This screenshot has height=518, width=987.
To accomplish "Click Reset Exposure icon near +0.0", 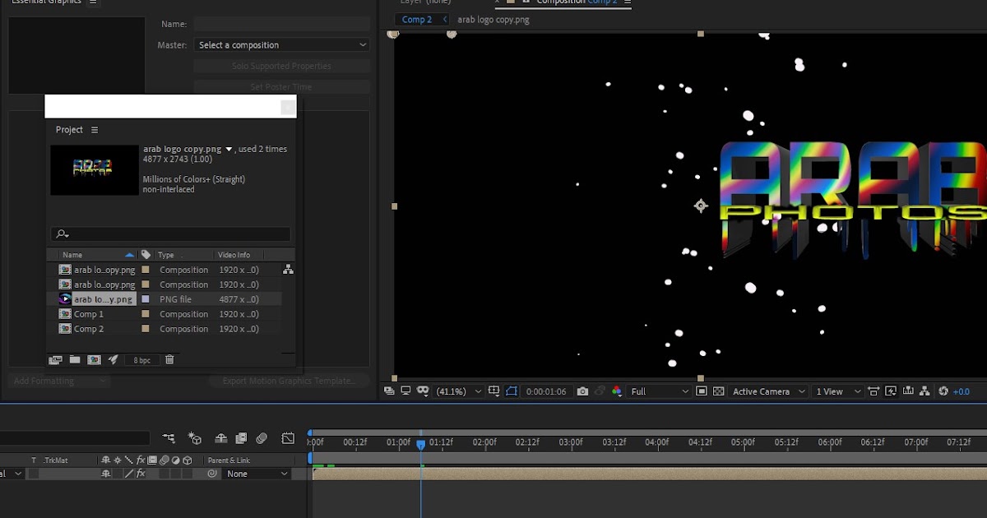I will [x=943, y=391].
